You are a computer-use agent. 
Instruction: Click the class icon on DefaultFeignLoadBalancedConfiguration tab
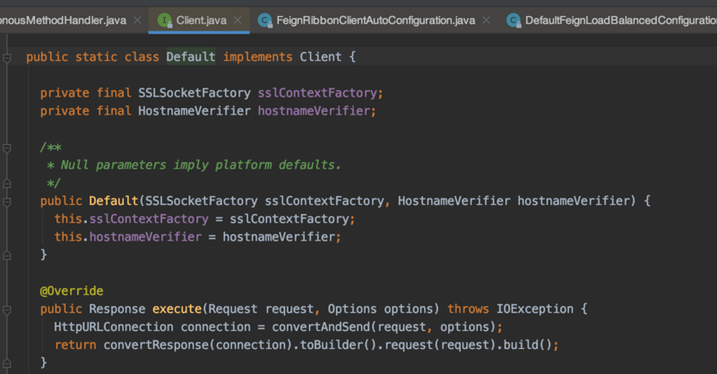coord(514,19)
